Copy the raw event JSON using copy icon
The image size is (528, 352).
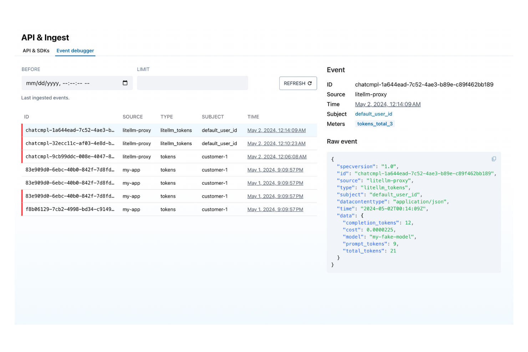[x=494, y=159]
